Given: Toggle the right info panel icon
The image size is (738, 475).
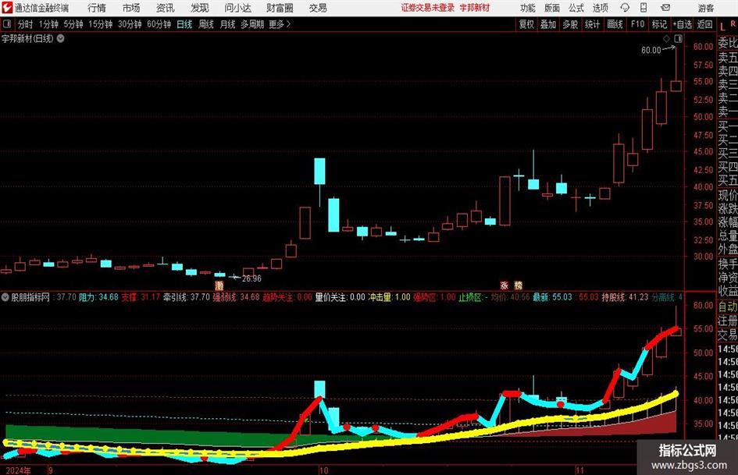Looking at the screenshot, I should [x=678, y=39].
